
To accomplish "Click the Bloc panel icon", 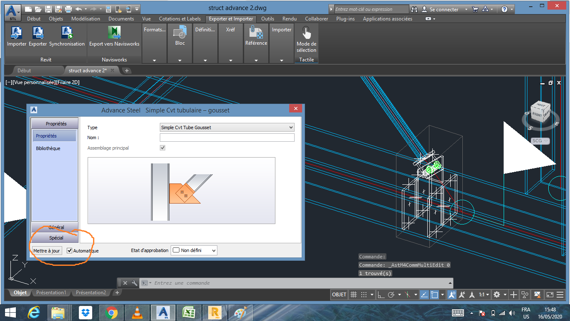I will coord(180,32).
